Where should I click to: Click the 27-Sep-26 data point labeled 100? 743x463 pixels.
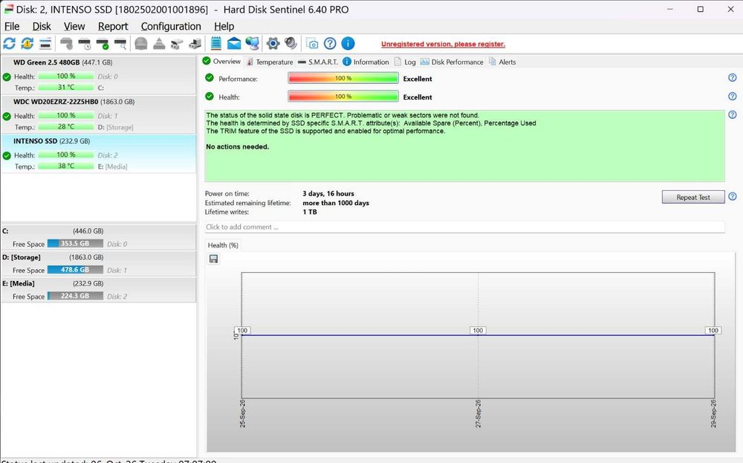(478, 330)
